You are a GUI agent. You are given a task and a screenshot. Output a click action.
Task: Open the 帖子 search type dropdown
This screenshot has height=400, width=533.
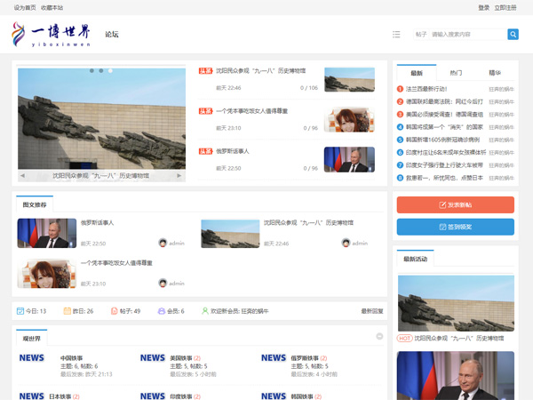(x=421, y=35)
